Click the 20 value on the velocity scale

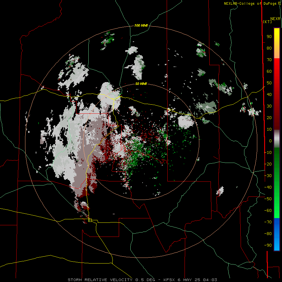coord(269,118)
